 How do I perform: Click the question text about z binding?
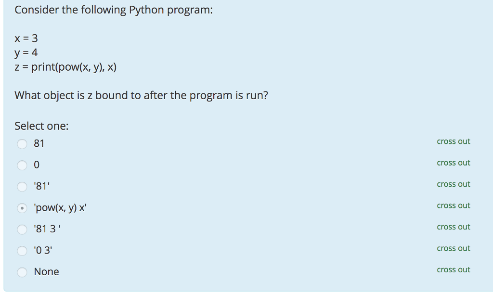[141, 95]
